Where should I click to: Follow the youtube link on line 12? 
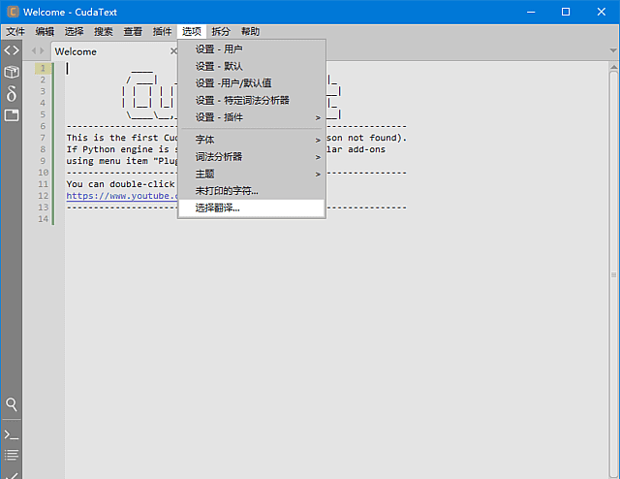click(122, 196)
